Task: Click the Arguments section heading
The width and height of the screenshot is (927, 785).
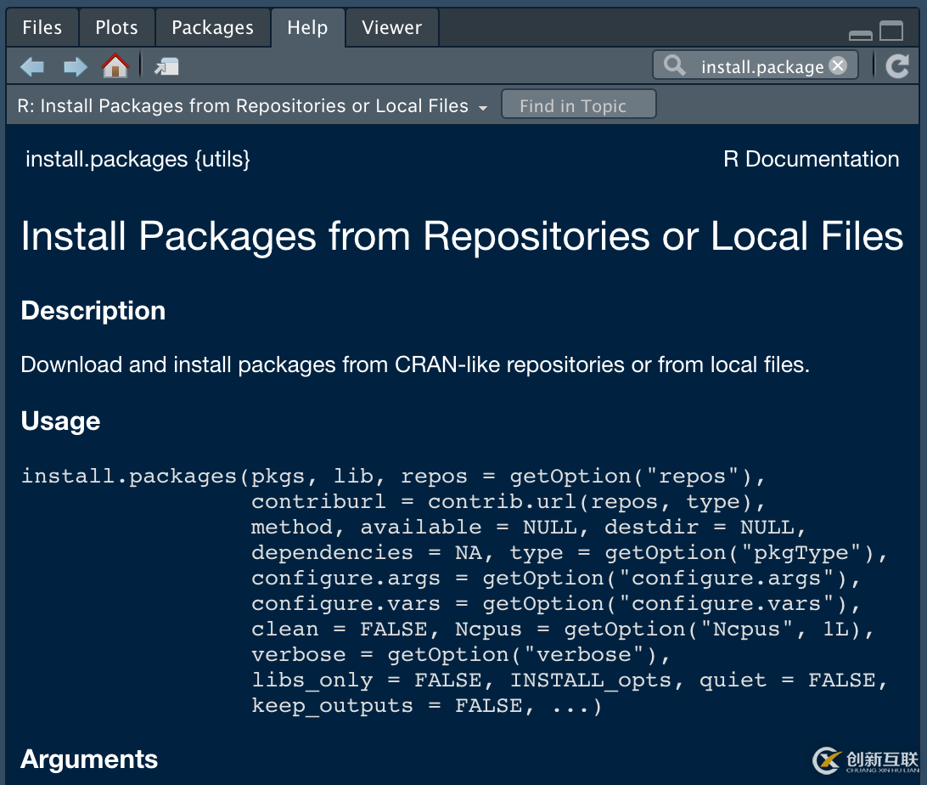Action: coord(89,759)
